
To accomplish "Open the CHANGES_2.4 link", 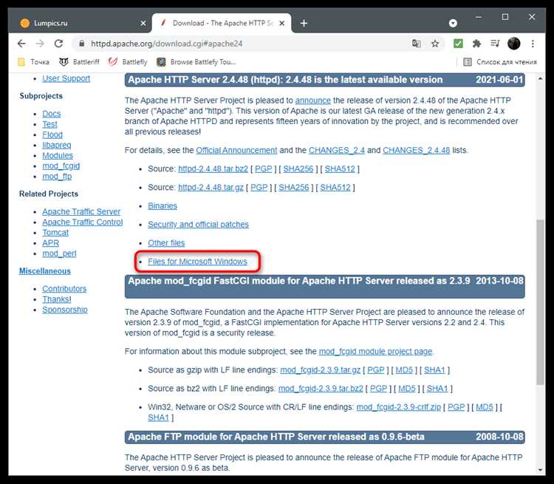I will point(337,150).
